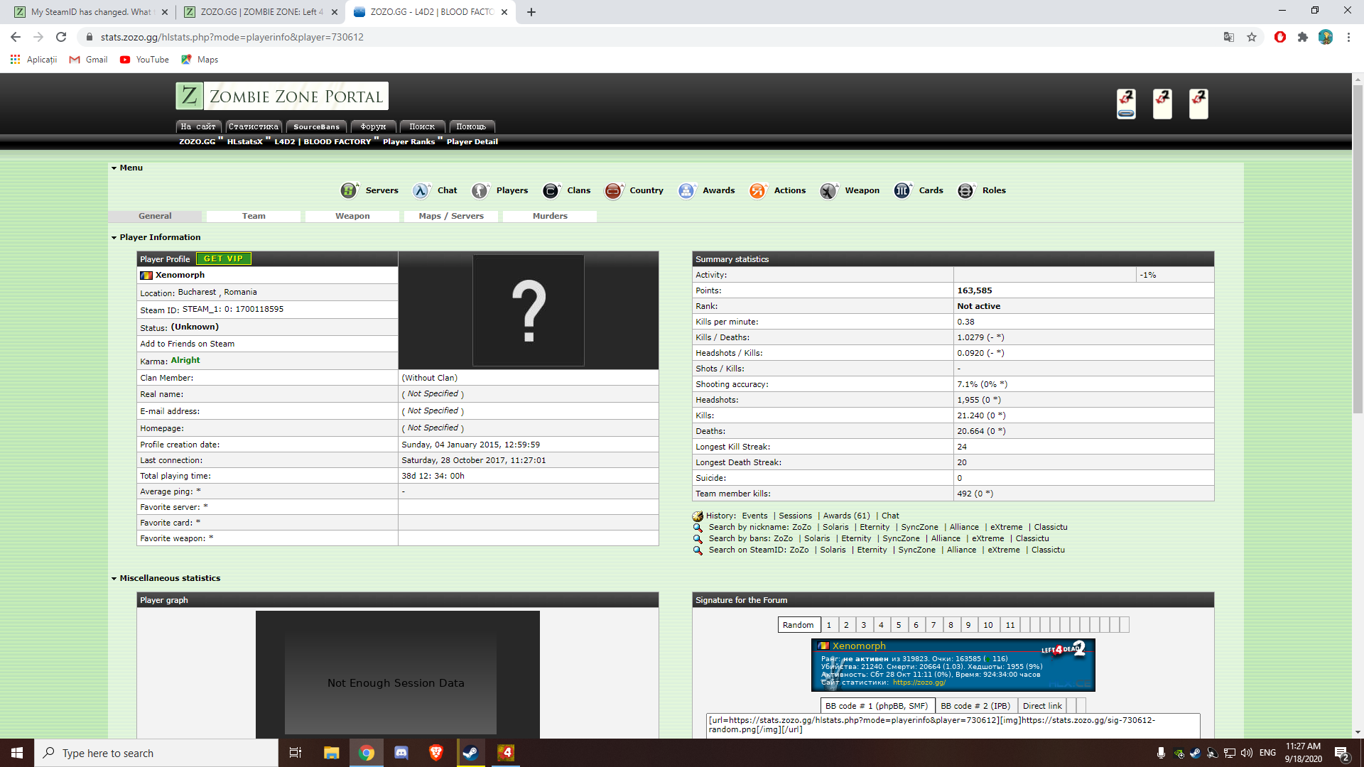Viewport: 1364px width, 767px height.
Task: Open Steam from the taskbar
Action: point(470,753)
